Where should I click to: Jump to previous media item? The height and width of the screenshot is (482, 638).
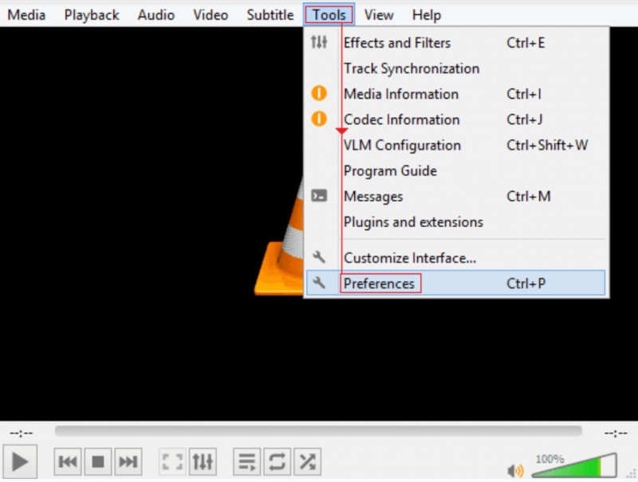[x=67, y=460]
